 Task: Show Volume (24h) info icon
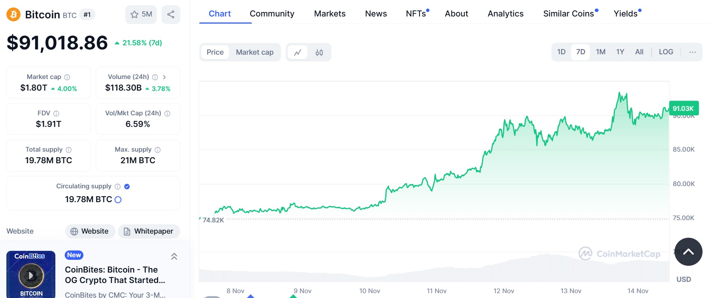click(x=155, y=77)
